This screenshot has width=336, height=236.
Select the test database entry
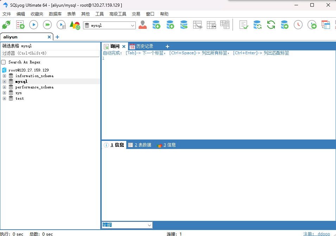coord(19,99)
